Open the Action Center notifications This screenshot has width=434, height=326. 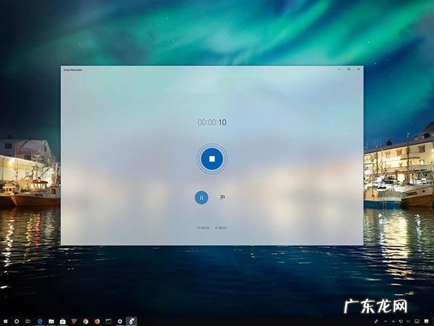(427, 321)
